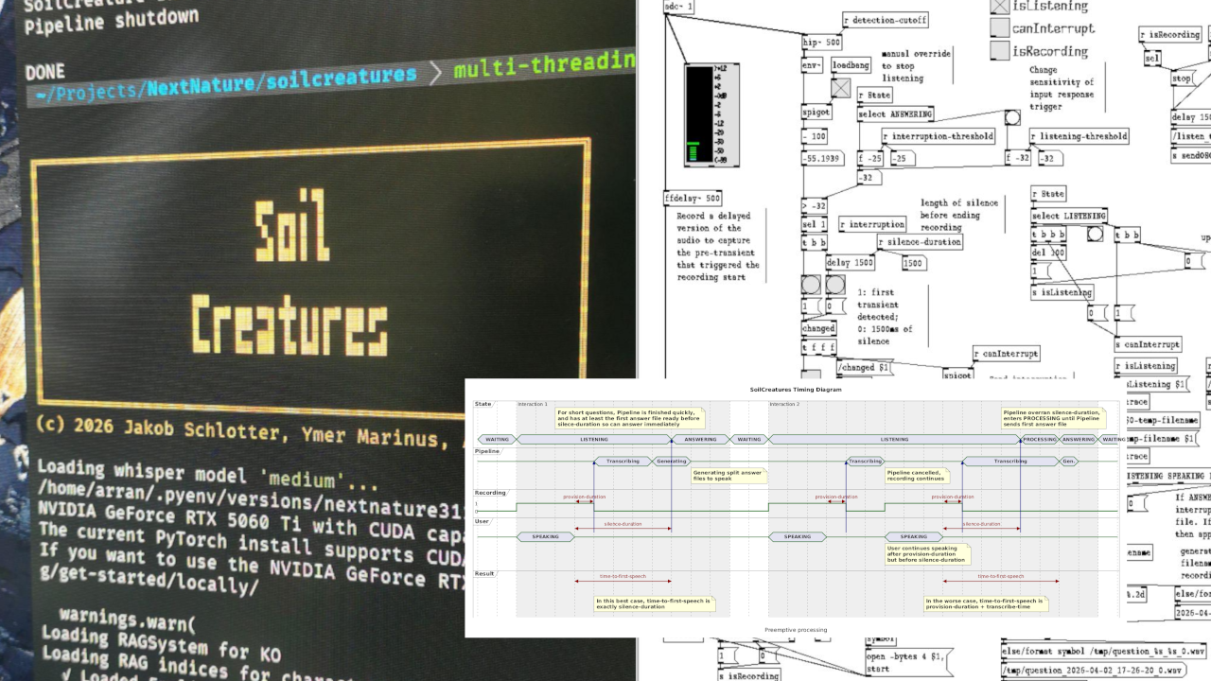The height and width of the screenshot is (681, 1211).
Task: Click the 'SoilCreatures Timing Diagram' title
Action: 796,389
